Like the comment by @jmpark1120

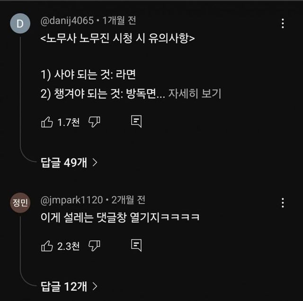47,245
